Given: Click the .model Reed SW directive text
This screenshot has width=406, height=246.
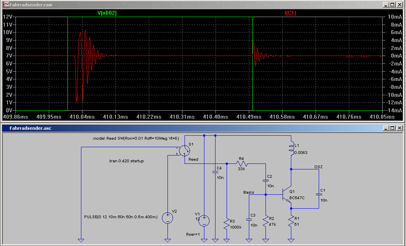Looking at the screenshot, I should point(135,138).
